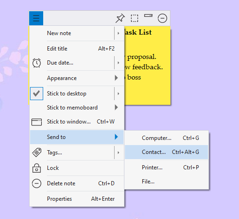This screenshot has height=219, width=239.
Task: Click the circled minus icon in toolbar
Action: 162,18
